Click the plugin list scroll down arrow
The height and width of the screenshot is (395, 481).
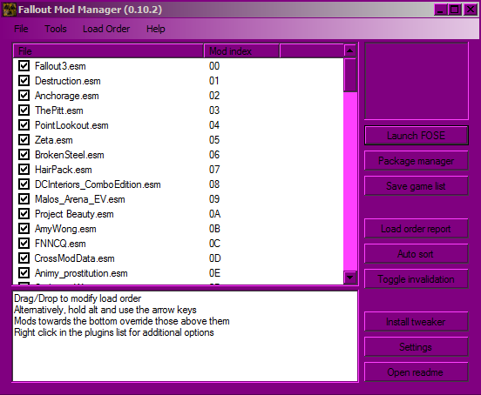[350, 278]
